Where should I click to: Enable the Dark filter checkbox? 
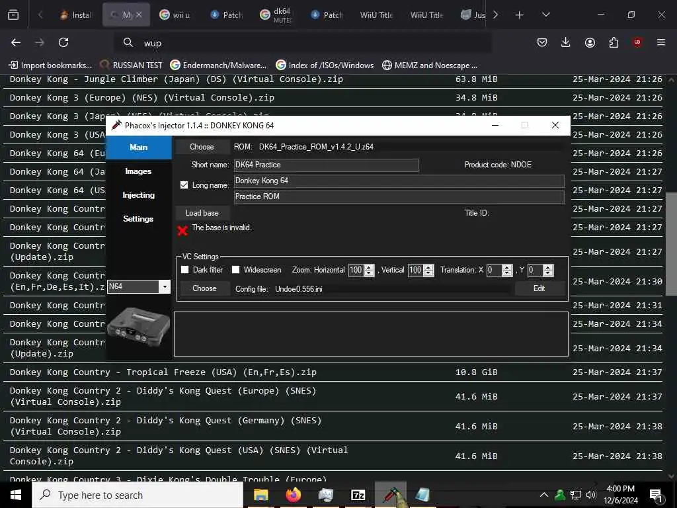click(x=185, y=270)
